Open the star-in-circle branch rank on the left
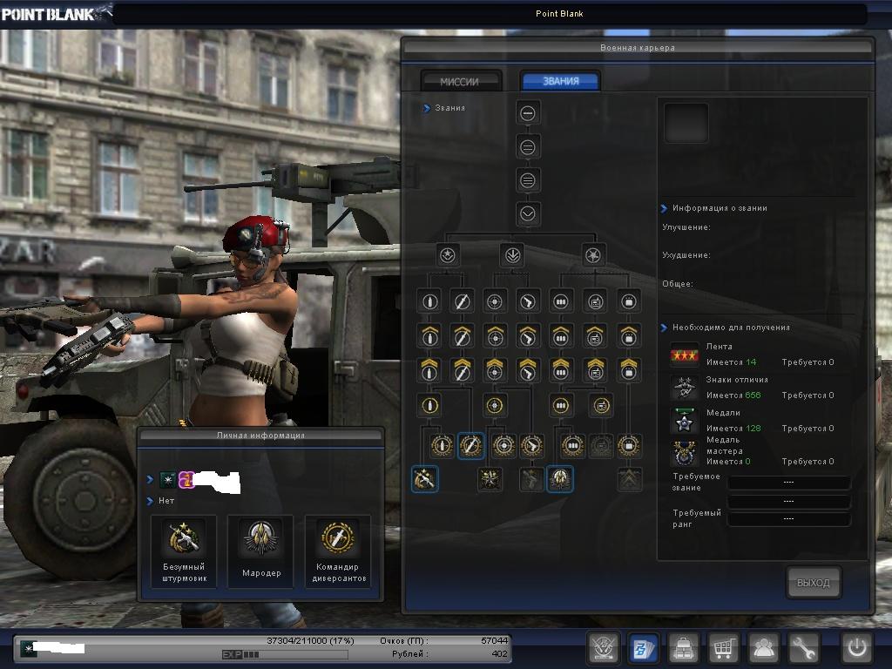 tap(448, 255)
